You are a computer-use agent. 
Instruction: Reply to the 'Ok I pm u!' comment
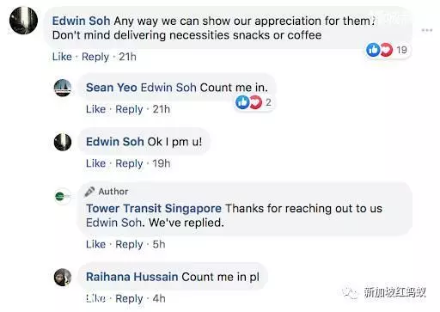(x=129, y=163)
